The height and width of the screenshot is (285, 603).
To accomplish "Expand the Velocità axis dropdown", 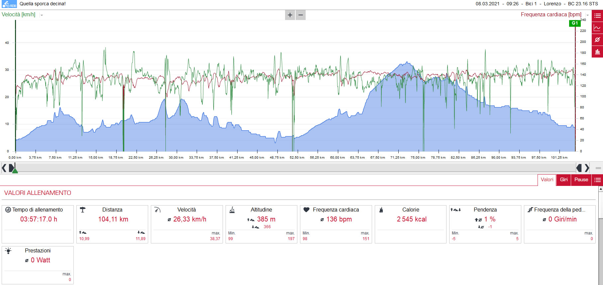I will click(42, 15).
